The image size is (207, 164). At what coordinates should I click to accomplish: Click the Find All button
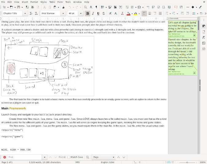[x=62, y=157]
